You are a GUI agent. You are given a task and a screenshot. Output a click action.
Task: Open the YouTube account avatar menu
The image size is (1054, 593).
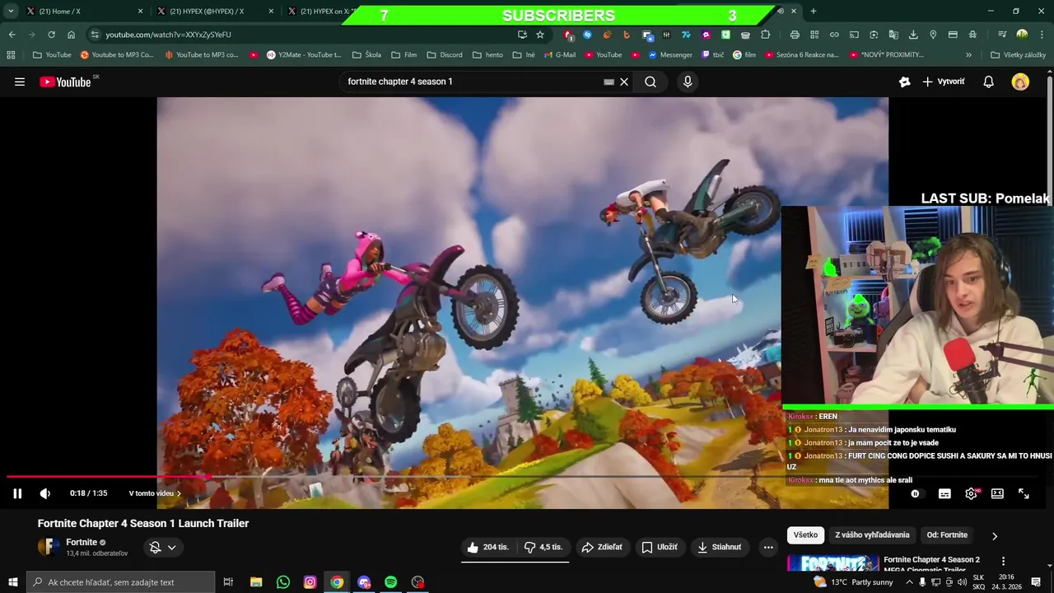pyautogui.click(x=1020, y=82)
